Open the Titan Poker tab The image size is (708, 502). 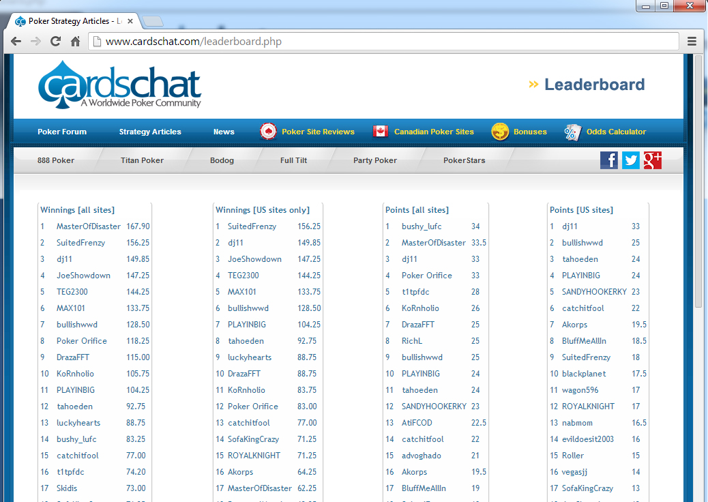coord(143,160)
